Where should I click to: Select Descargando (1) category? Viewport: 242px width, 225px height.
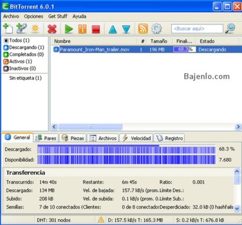tap(24, 47)
